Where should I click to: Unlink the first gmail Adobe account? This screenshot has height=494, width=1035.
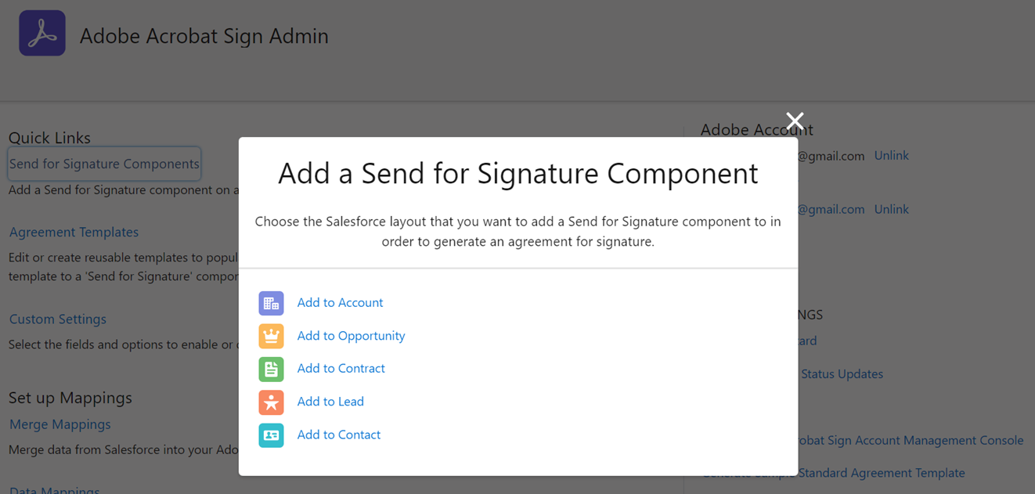[891, 155]
